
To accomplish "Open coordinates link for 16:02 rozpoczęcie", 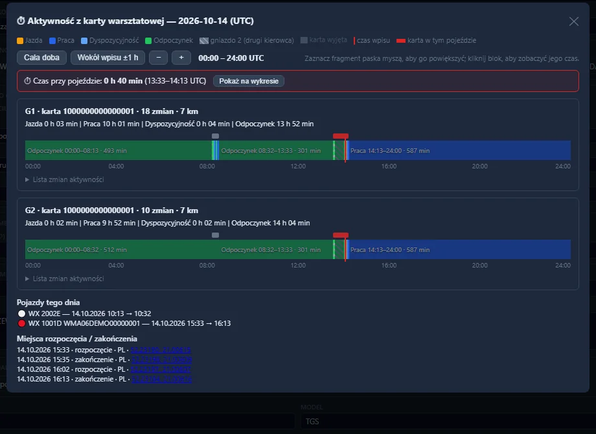I will click(x=161, y=369).
